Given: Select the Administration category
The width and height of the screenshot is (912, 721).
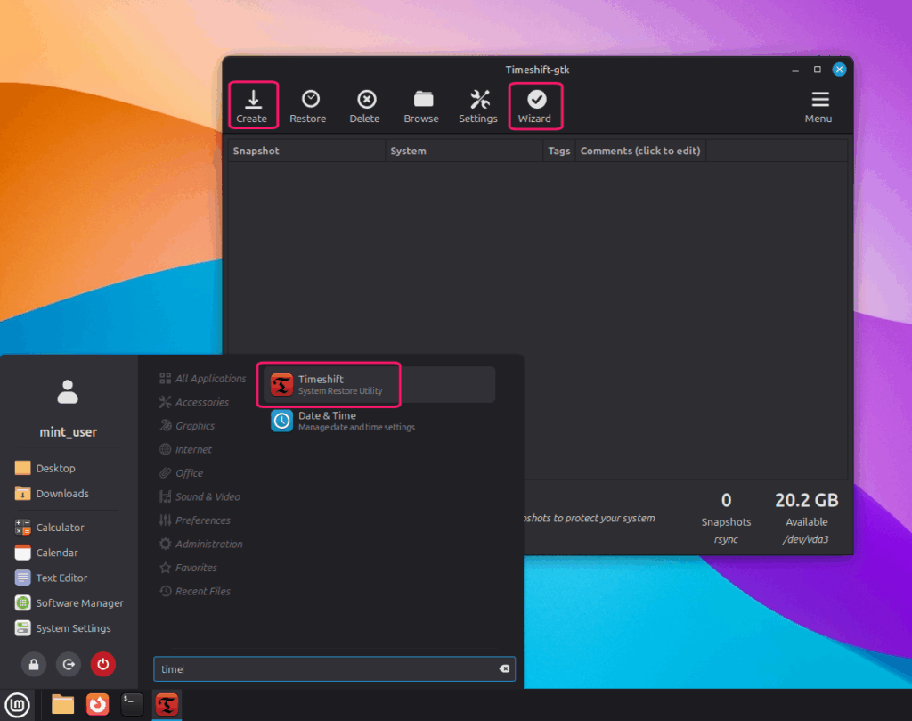Looking at the screenshot, I should click(201, 545).
